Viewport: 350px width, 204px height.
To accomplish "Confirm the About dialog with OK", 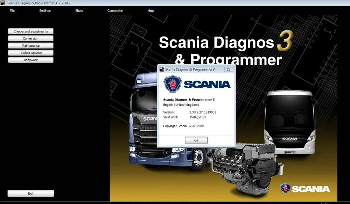I will pos(196,140).
